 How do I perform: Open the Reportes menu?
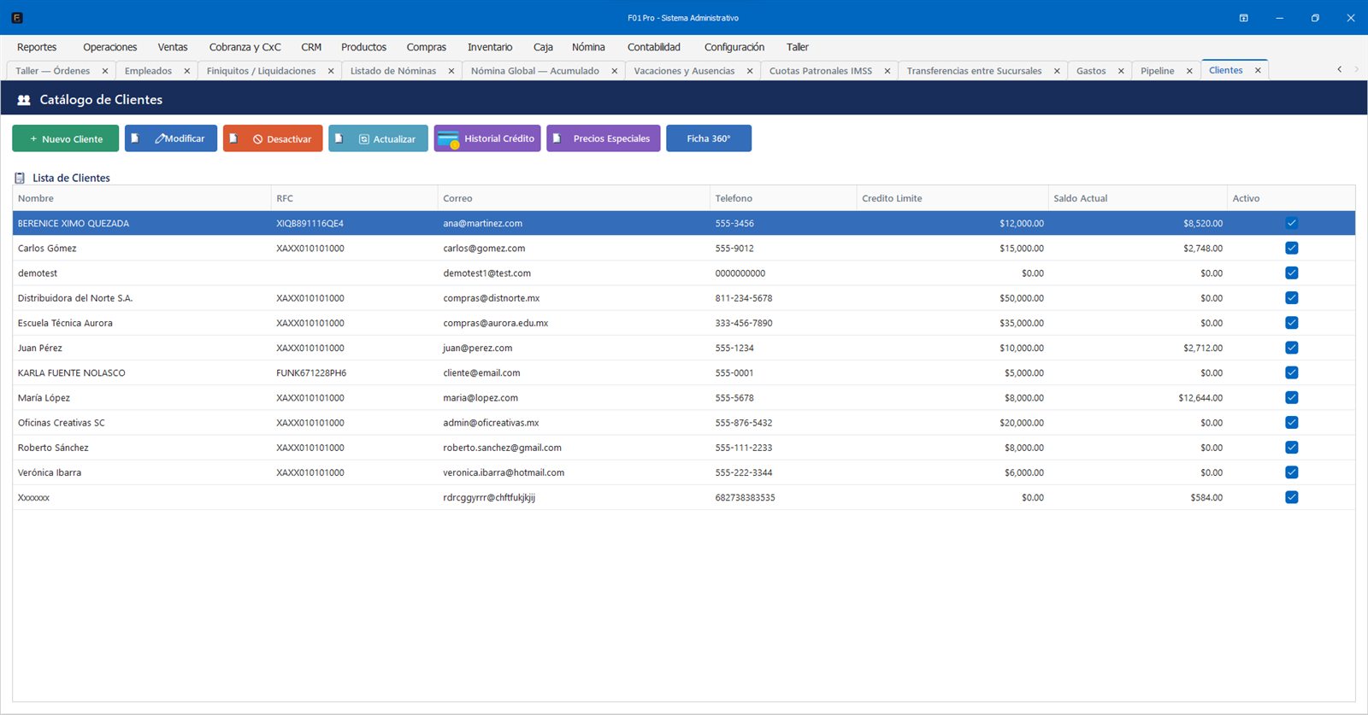(37, 47)
